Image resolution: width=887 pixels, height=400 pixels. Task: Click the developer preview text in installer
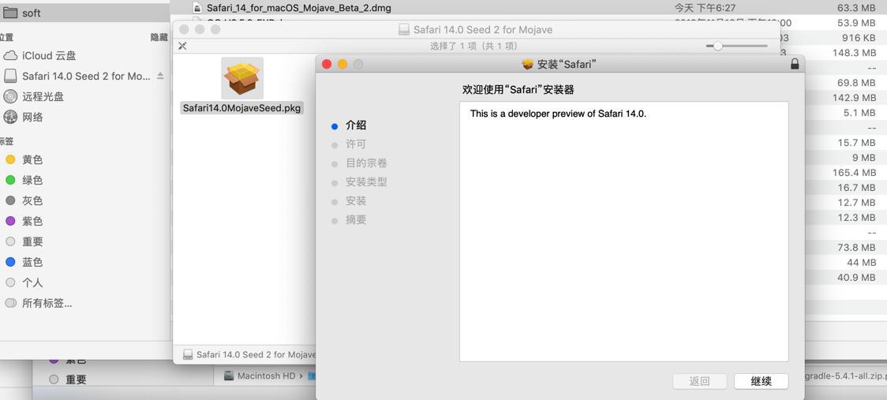coord(558,114)
